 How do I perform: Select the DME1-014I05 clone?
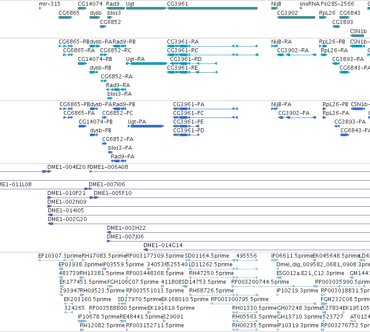coord(209,215)
